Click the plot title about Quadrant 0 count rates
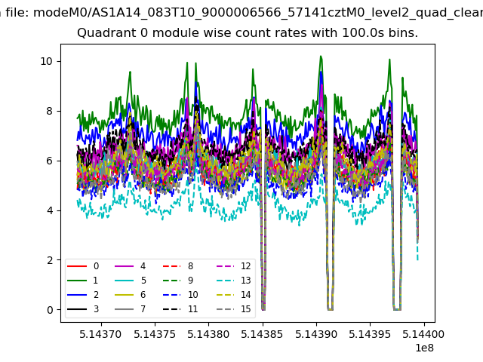 [248, 33]
